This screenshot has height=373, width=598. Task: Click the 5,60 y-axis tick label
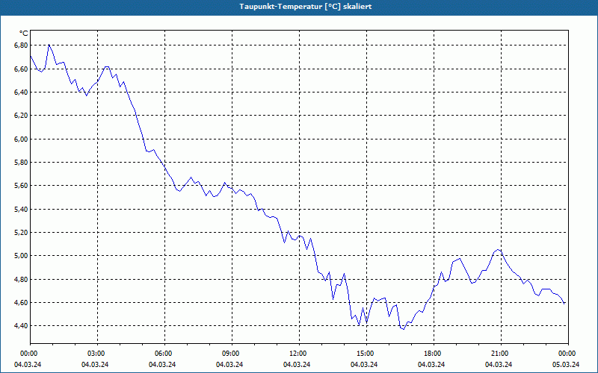click(x=21, y=185)
